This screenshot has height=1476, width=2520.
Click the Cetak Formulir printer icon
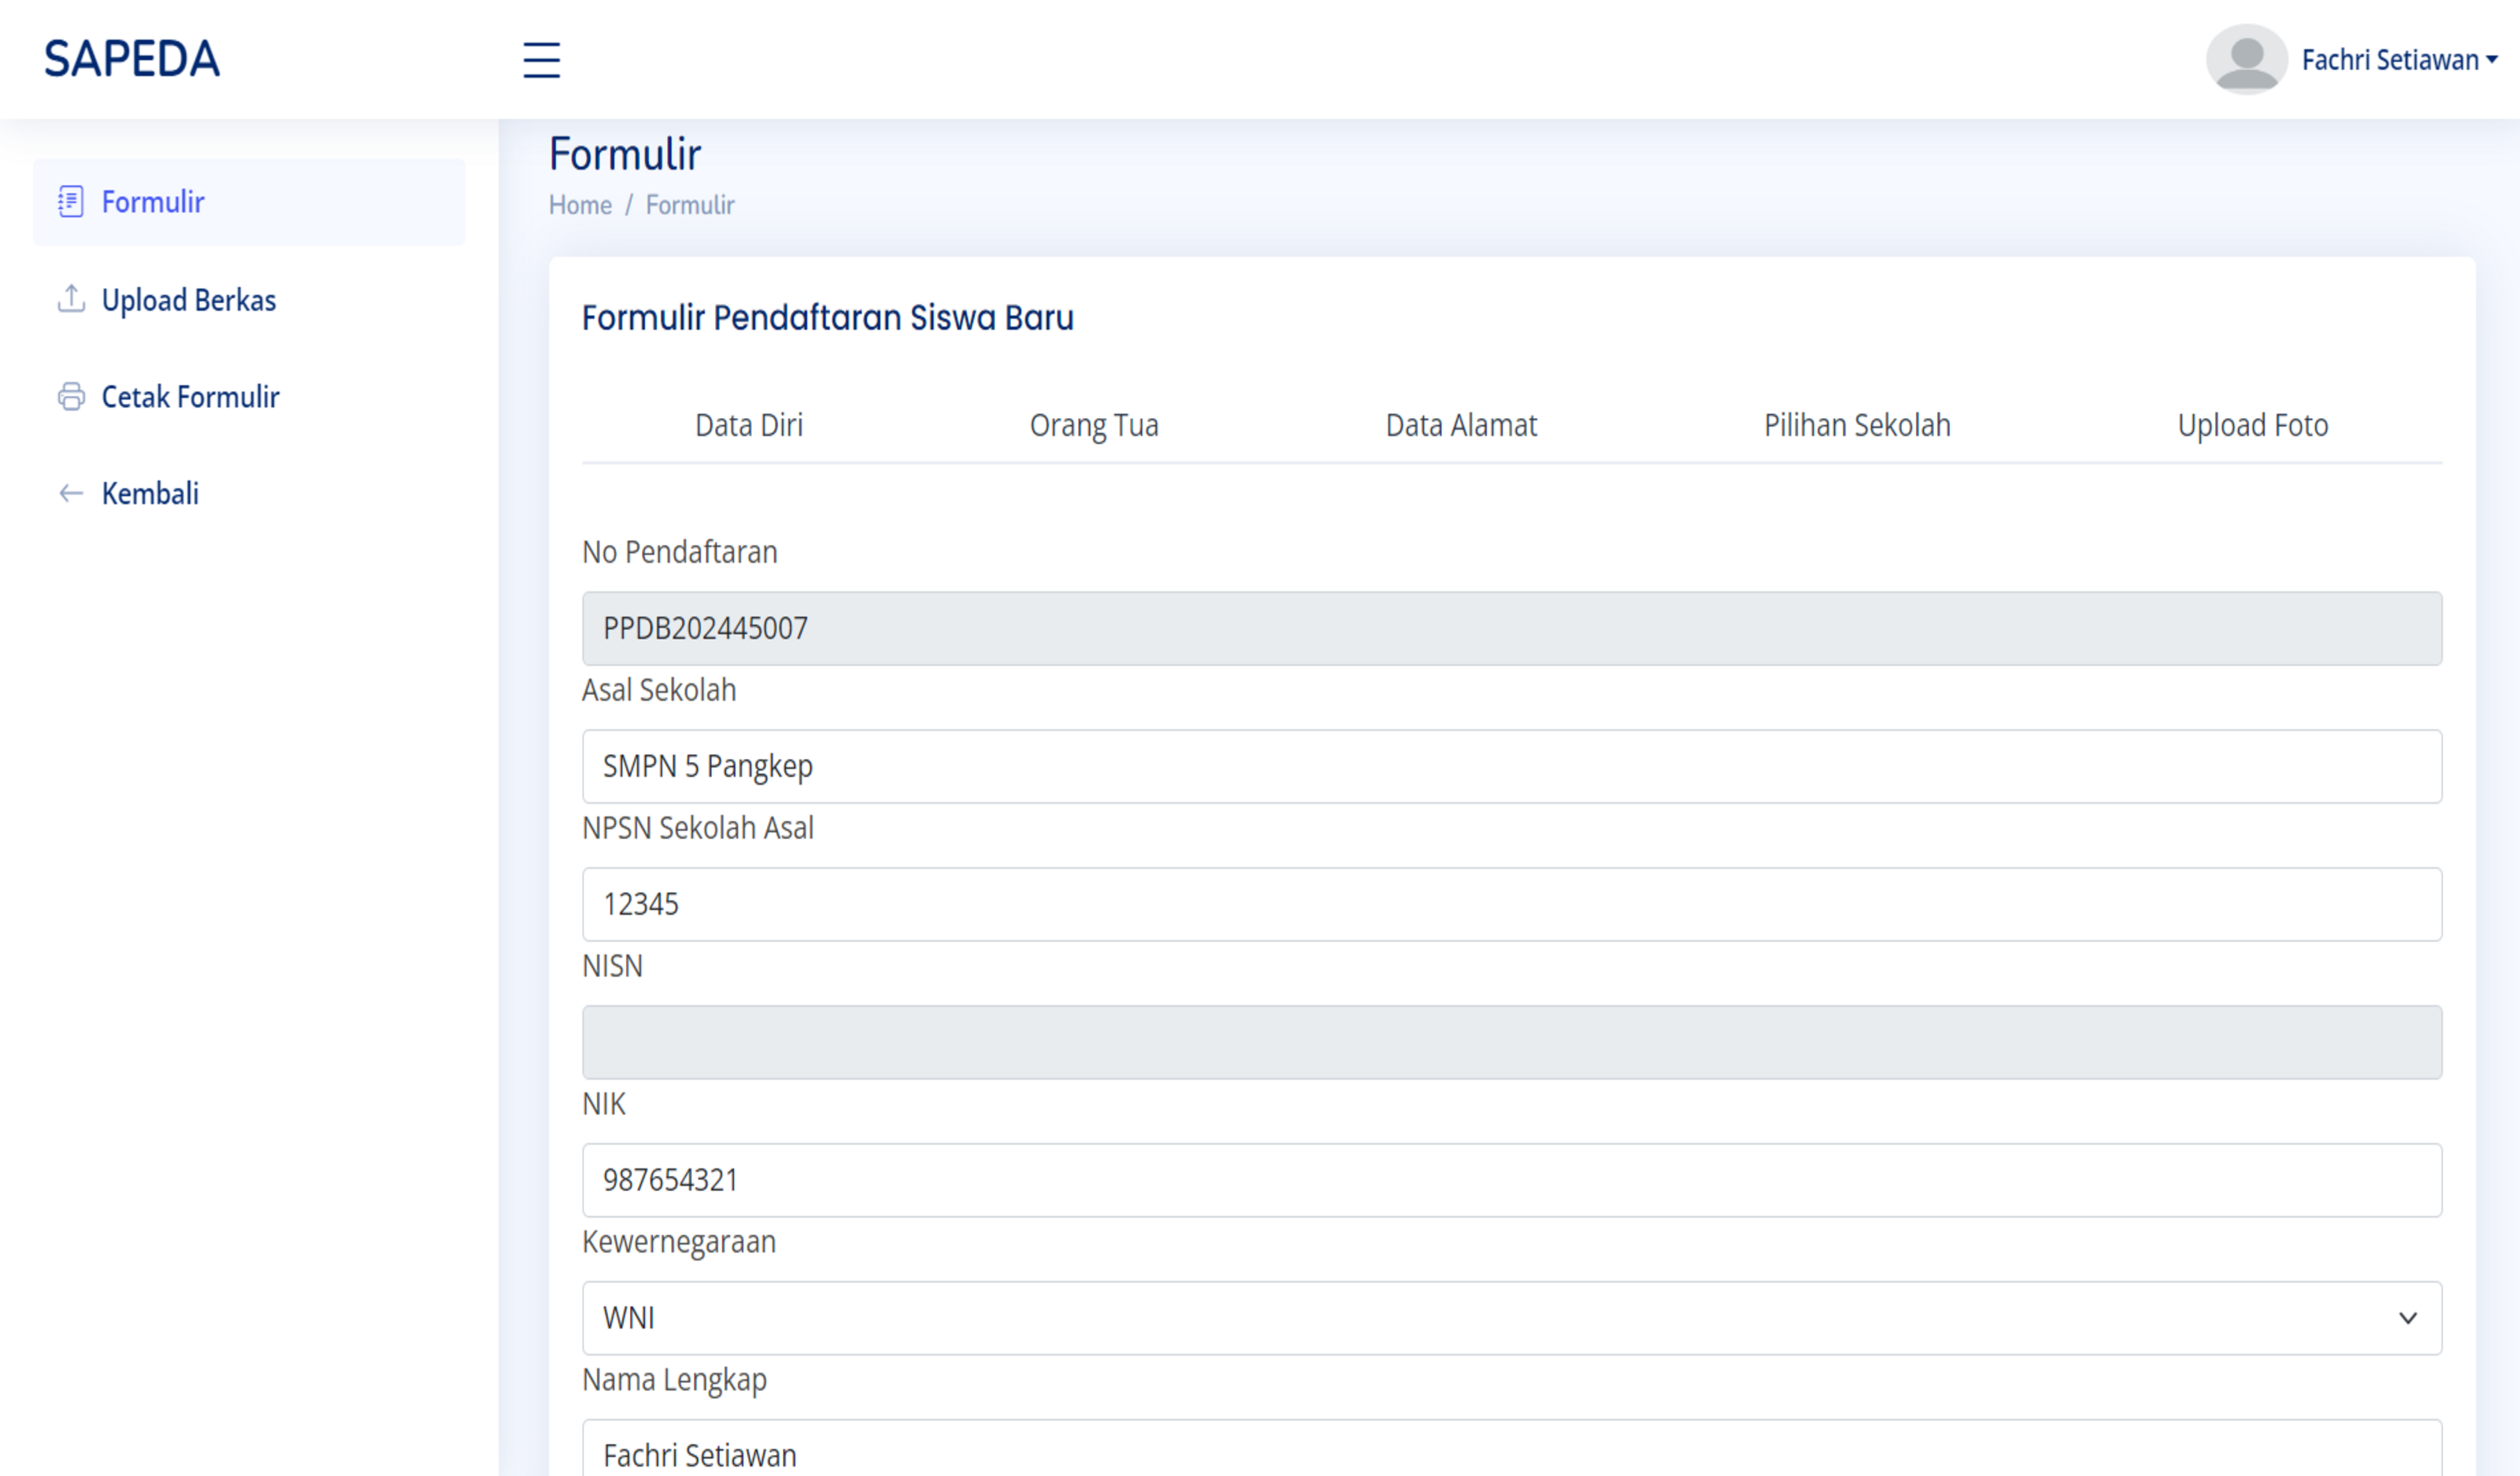(x=71, y=397)
